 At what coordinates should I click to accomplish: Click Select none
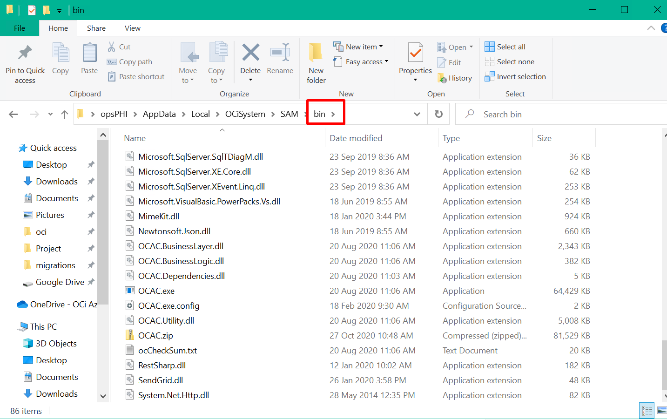click(509, 61)
